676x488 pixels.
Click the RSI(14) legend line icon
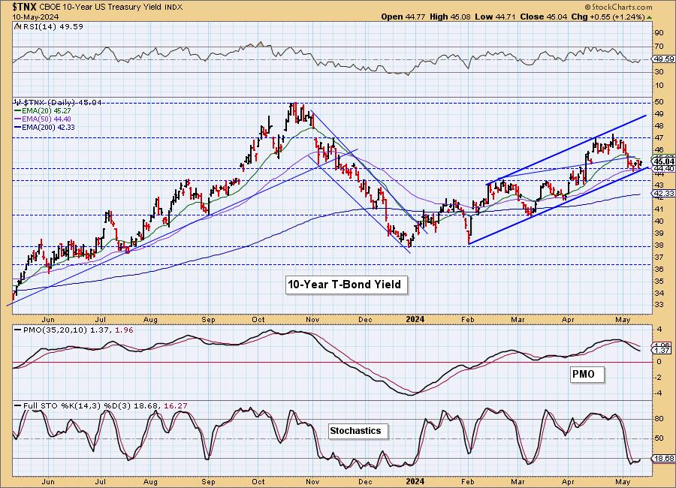[x=17, y=26]
